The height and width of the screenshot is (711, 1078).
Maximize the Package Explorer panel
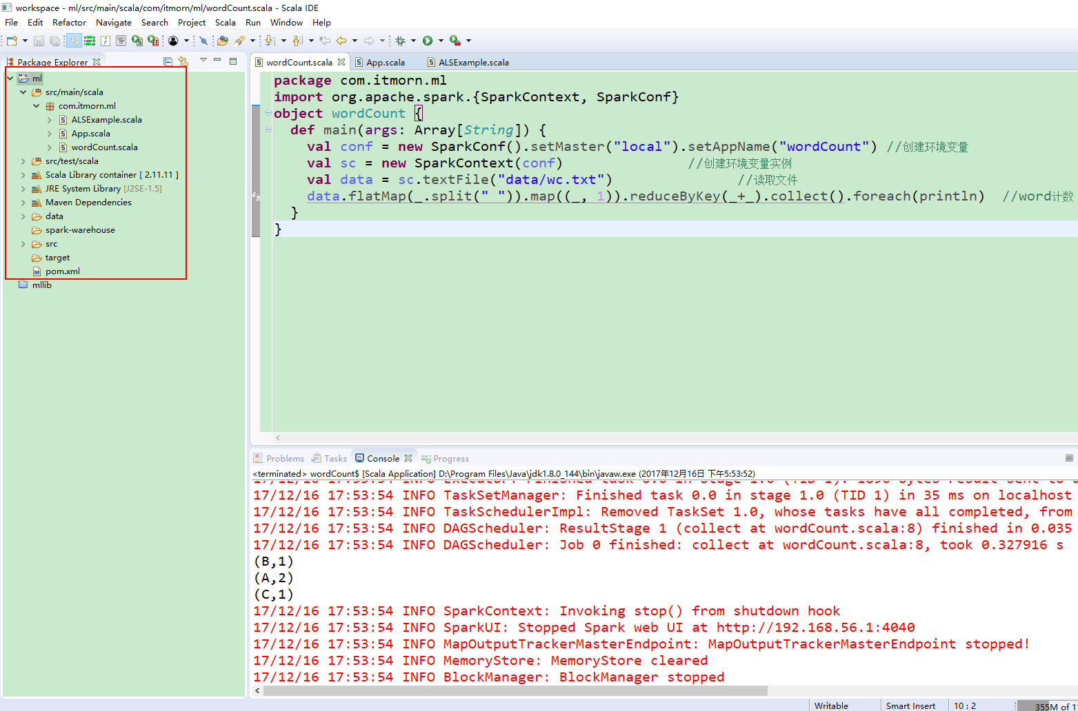[x=233, y=61]
